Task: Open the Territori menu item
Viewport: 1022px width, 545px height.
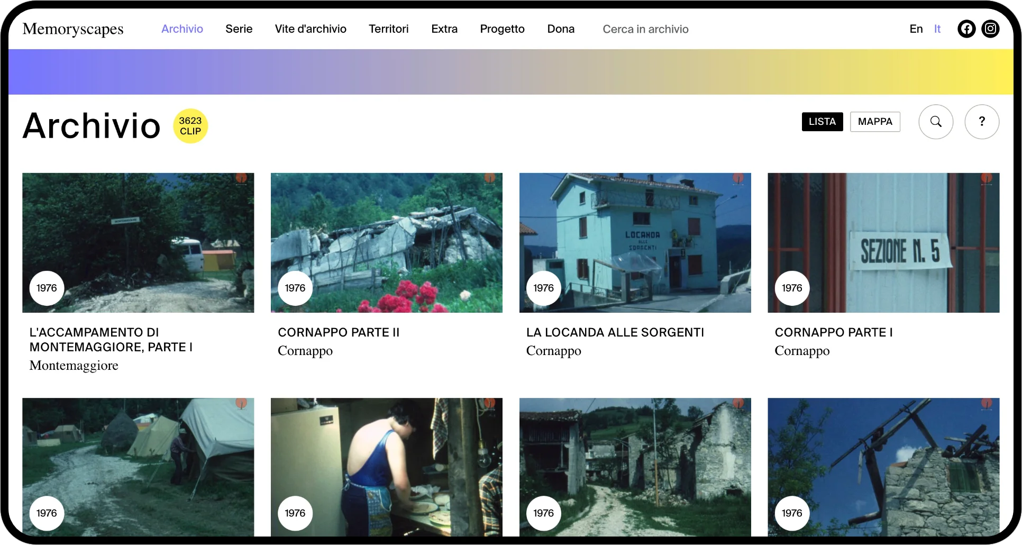Action: 388,29
